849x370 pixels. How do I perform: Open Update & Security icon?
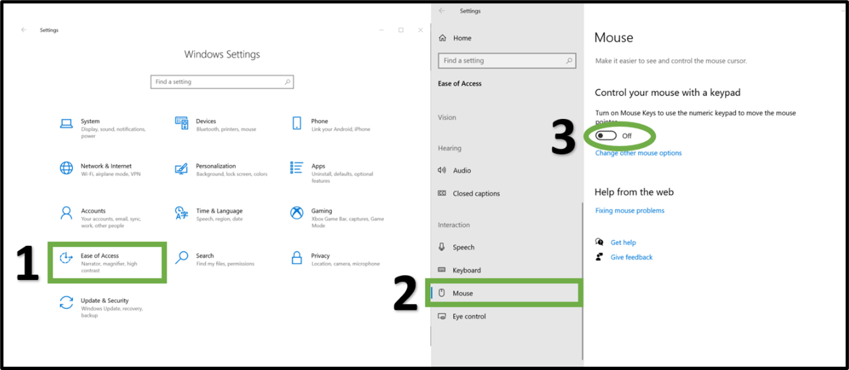coord(67,302)
